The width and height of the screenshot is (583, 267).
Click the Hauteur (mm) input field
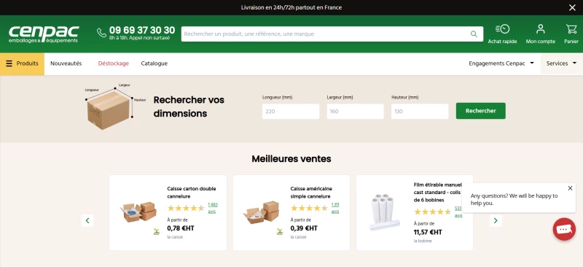click(420, 112)
